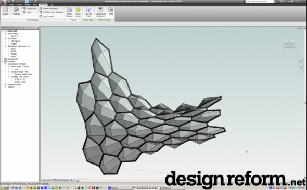Expand the quick access toolbar dropdown
The height and width of the screenshot is (190, 307).
(x=40, y=1)
